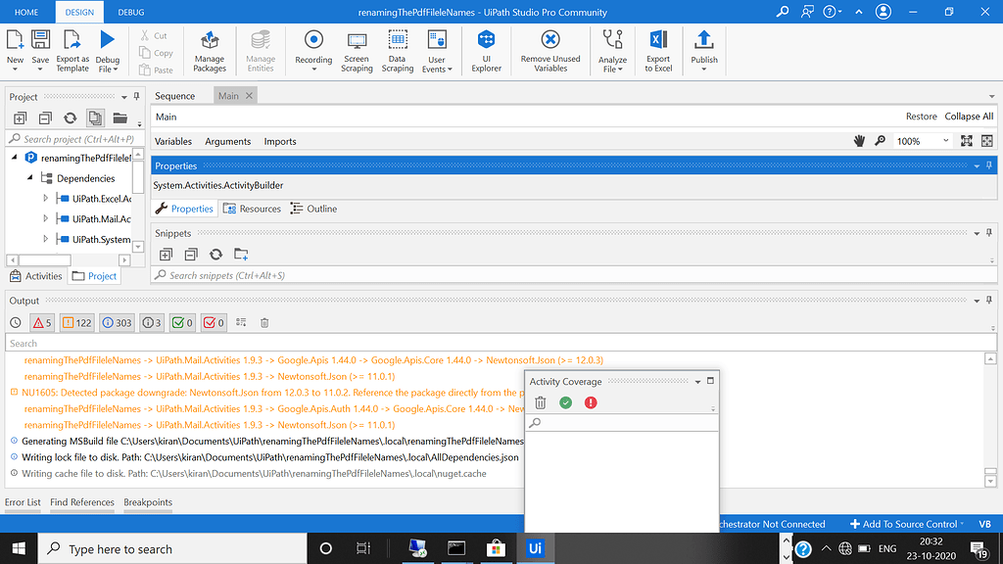Viewport: 1003px width, 564px height.
Task: Toggle the Warnings filter showing 122
Action: point(79,322)
